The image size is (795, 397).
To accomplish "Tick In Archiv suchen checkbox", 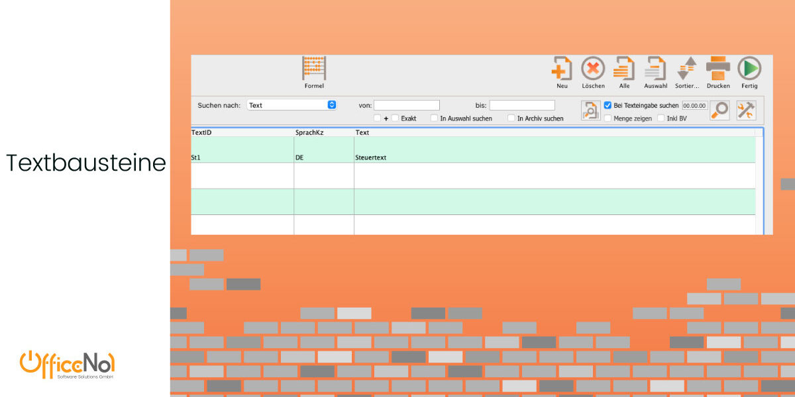I will click(511, 118).
